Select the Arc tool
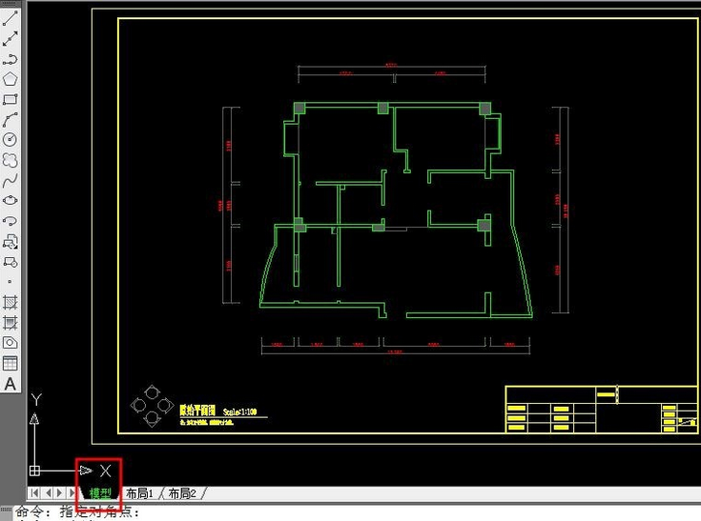Screen dimensions: 701x521 (10, 120)
